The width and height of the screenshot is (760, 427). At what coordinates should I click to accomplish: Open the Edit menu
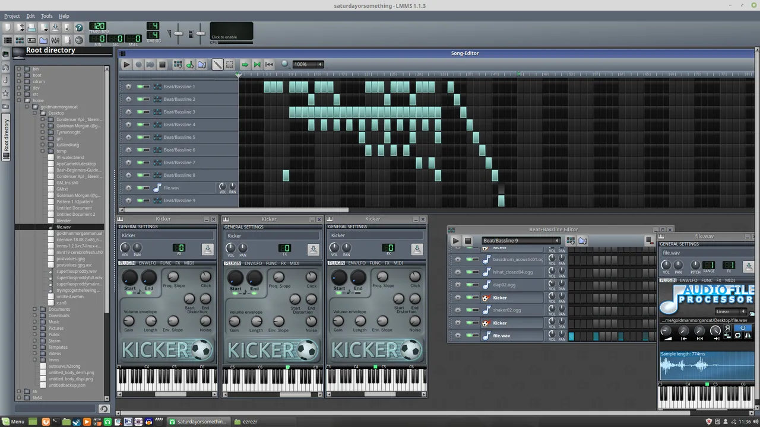coord(30,16)
